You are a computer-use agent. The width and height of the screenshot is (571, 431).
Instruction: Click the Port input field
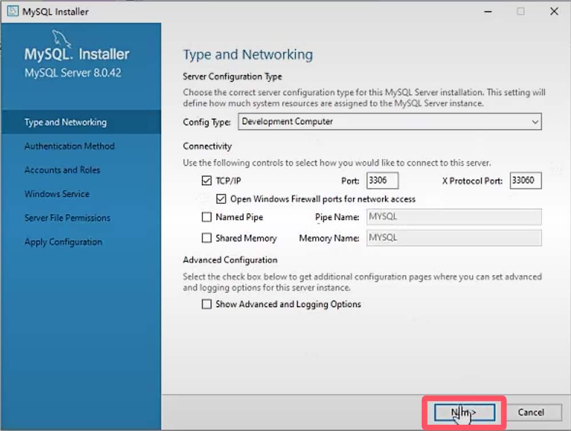click(x=382, y=180)
